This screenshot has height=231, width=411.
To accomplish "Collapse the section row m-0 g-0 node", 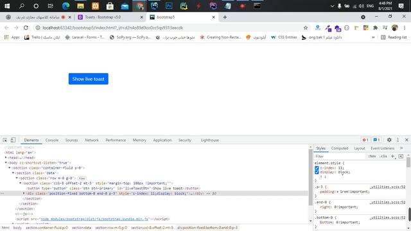I will [x=17, y=178].
